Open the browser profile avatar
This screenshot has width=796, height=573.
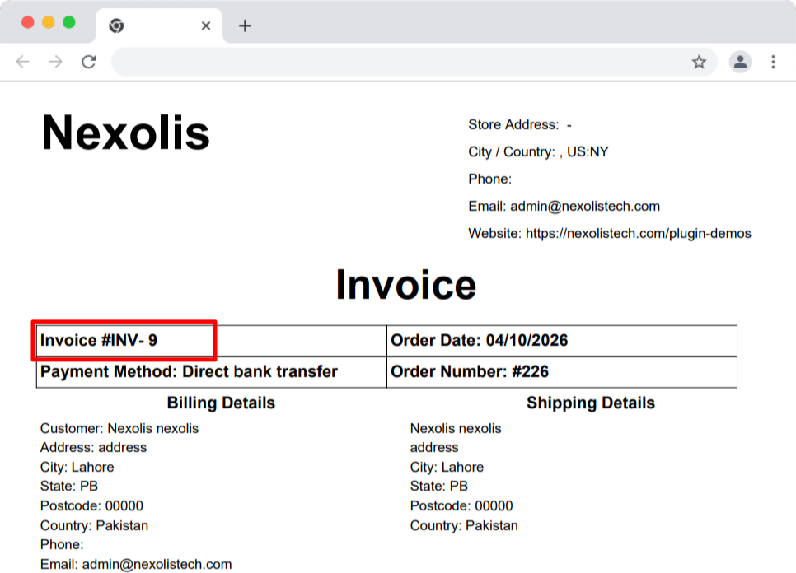[x=740, y=62]
